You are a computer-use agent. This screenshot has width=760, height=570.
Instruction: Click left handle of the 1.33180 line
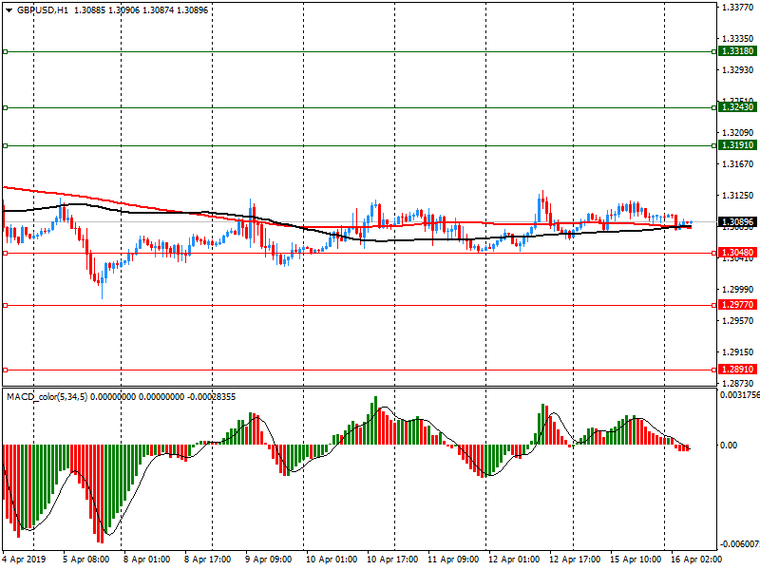click(5, 51)
